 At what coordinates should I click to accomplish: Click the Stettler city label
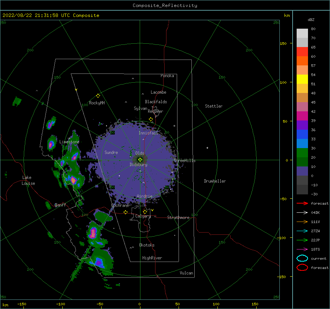tap(214, 106)
